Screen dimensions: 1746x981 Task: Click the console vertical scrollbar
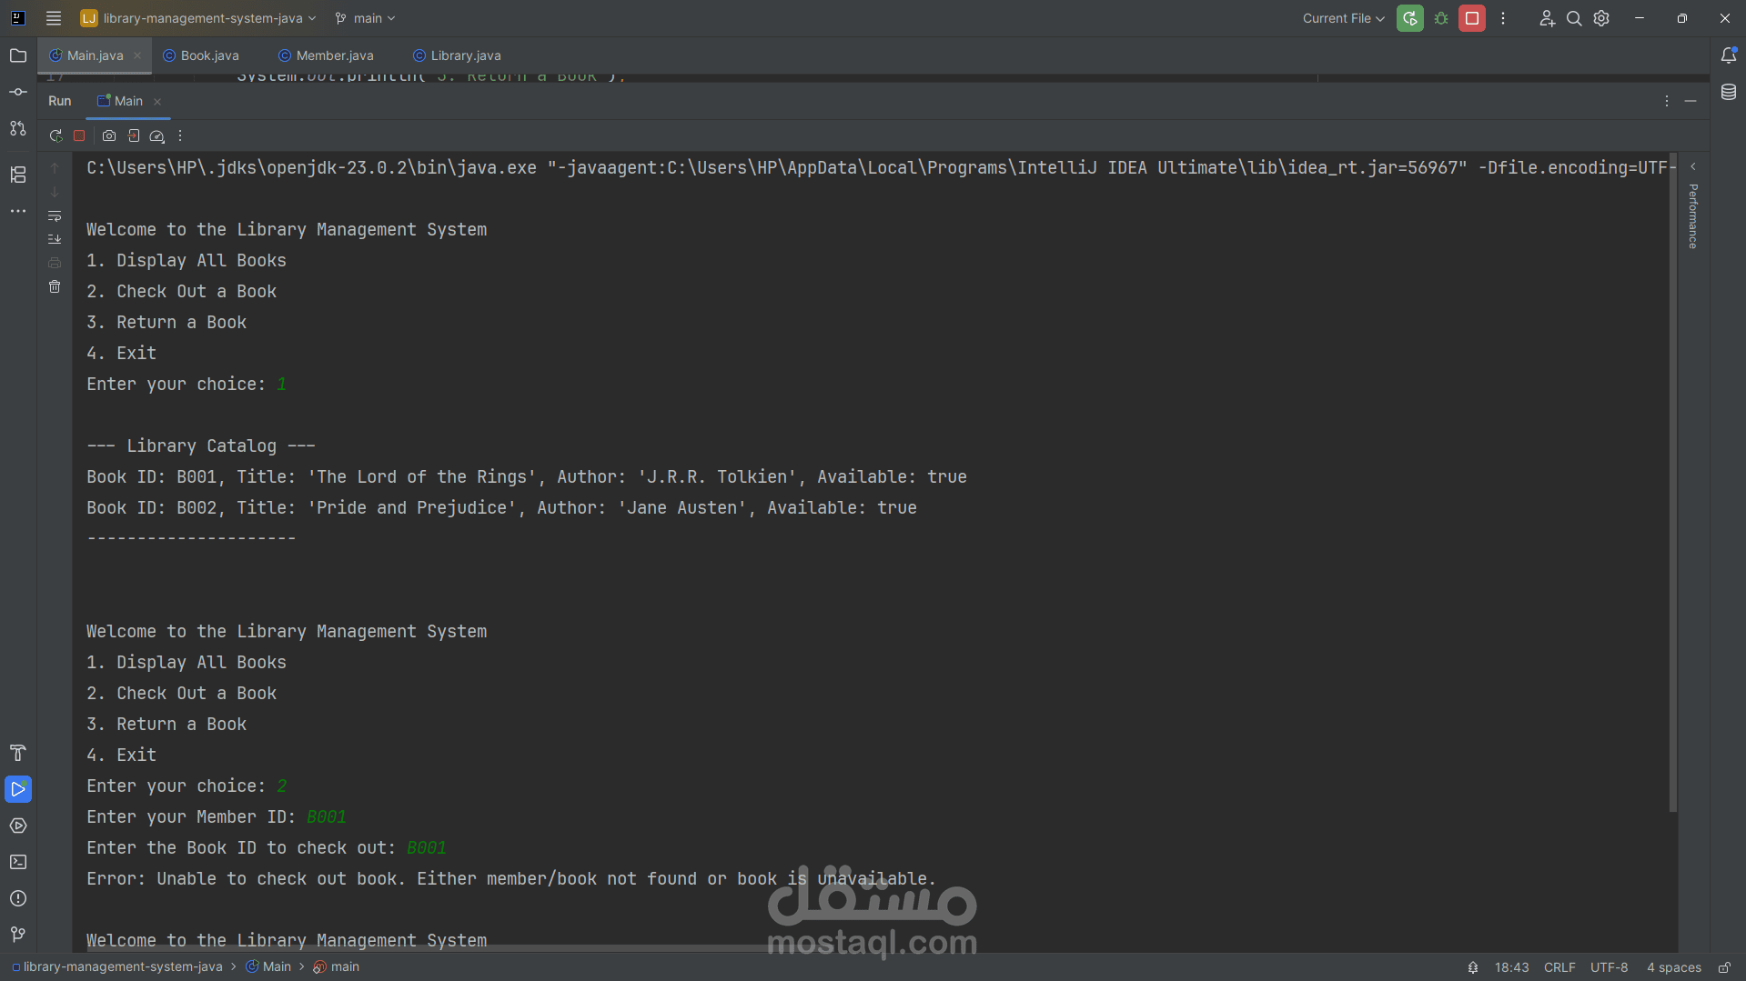point(1672,482)
